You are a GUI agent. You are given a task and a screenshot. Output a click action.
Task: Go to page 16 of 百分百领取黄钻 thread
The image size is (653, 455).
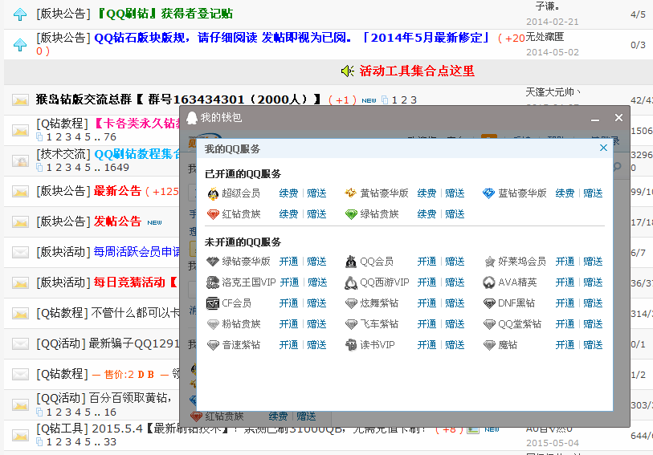click(110, 412)
